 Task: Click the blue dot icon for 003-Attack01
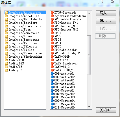(x=52, y=80)
